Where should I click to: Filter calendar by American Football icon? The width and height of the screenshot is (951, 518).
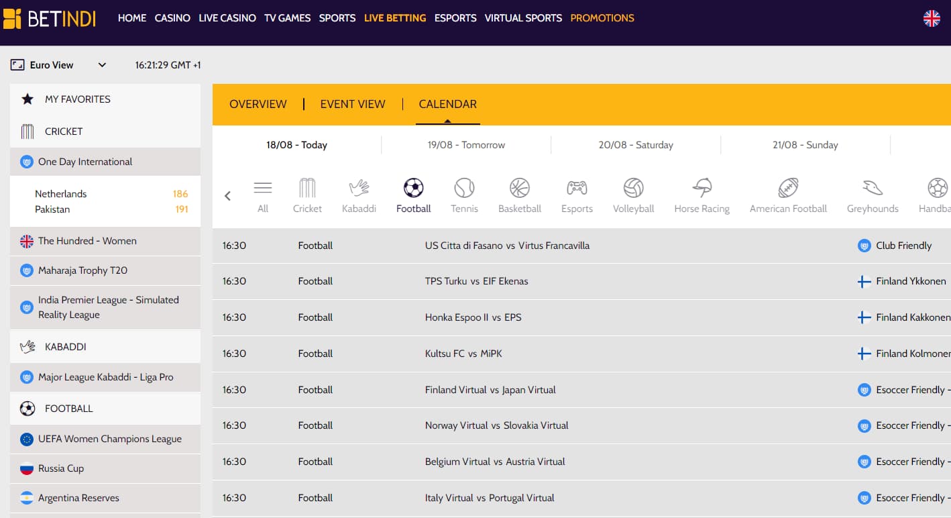click(788, 188)
